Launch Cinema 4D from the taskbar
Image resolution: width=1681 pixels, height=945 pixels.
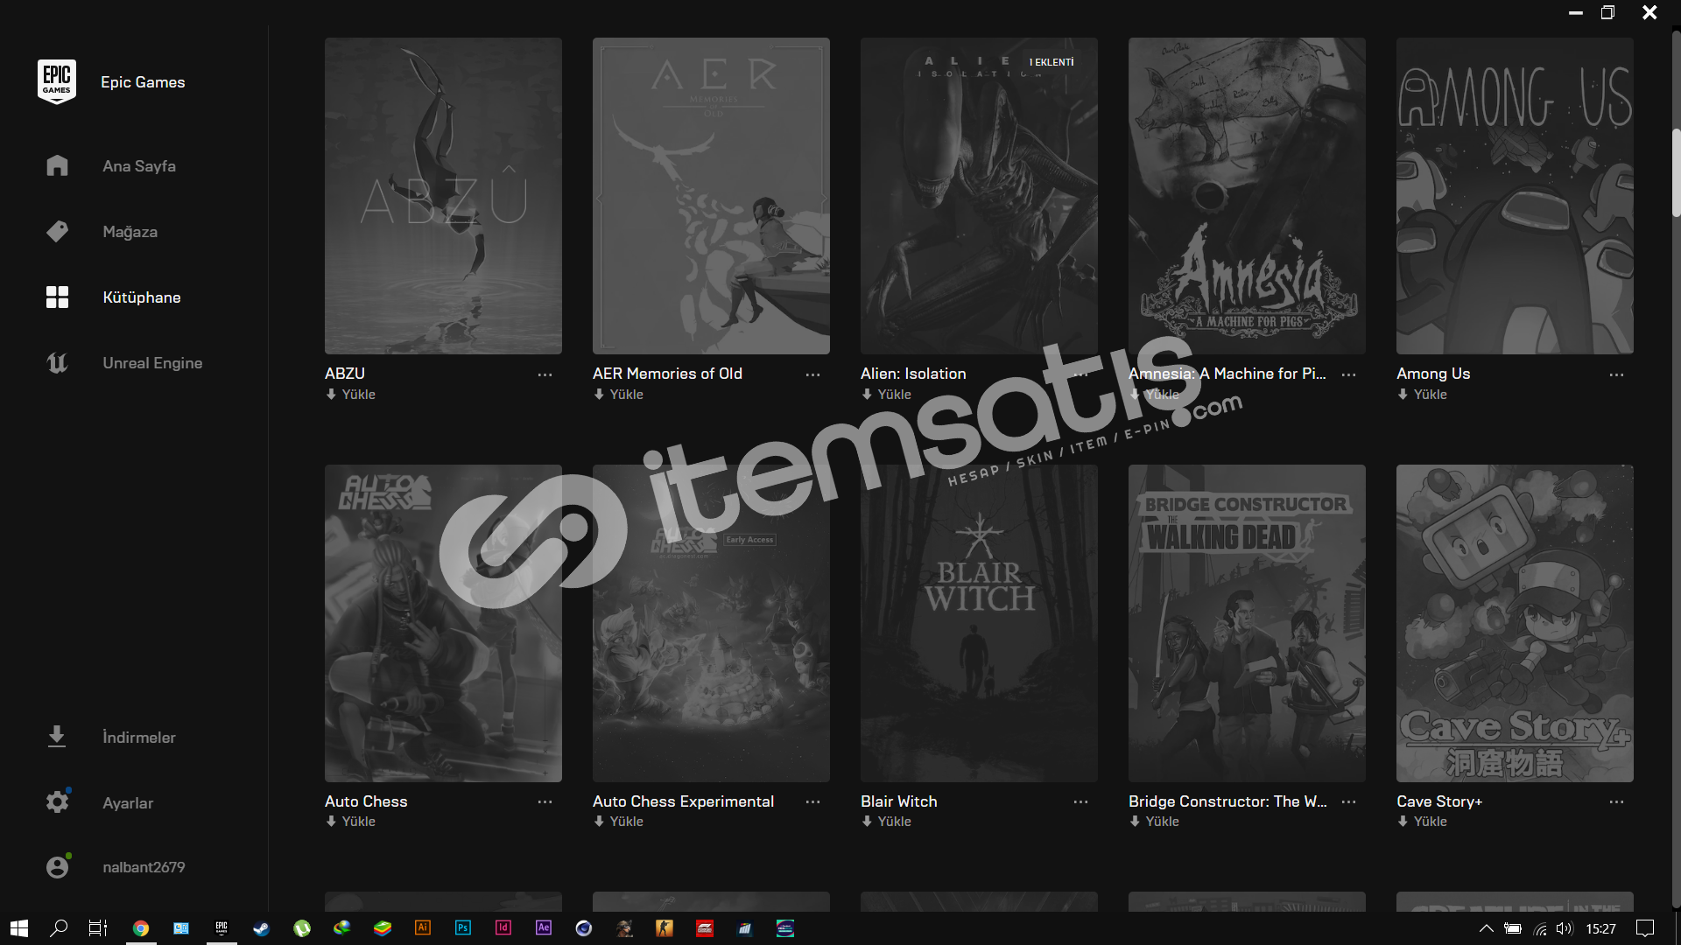pyautogui.click(x=584, y=928)
